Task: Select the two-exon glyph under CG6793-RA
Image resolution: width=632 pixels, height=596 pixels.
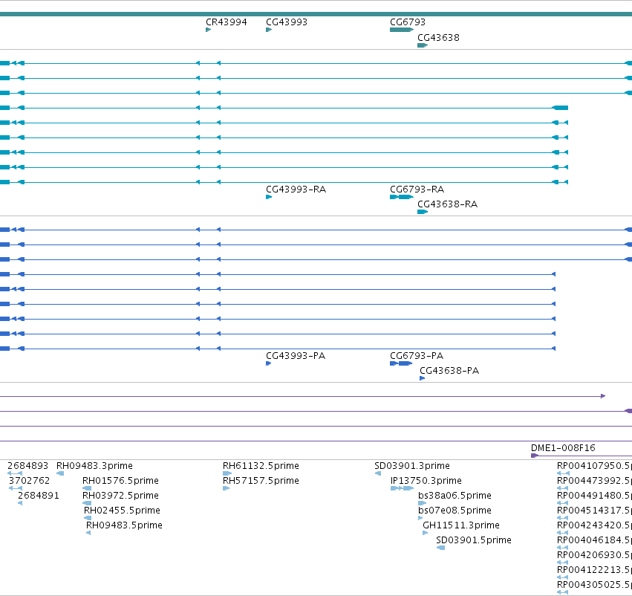Action: (402, 197)
